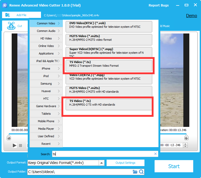Click in the Search input field
201x178 pixels.
(104, 154)
